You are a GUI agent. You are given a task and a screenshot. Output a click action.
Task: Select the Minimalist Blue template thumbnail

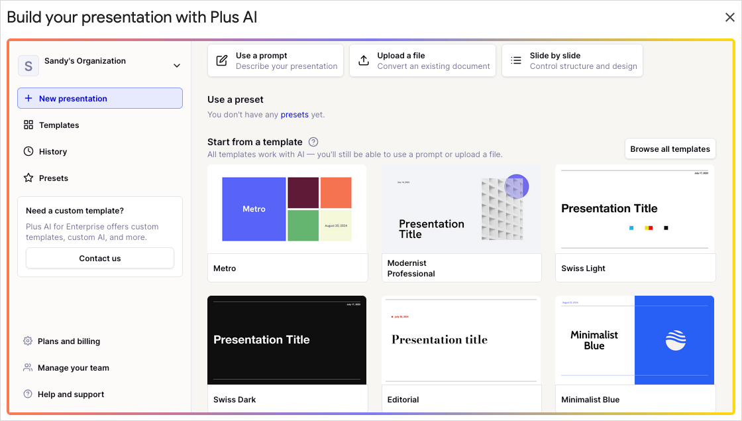(x=635, y=340)
